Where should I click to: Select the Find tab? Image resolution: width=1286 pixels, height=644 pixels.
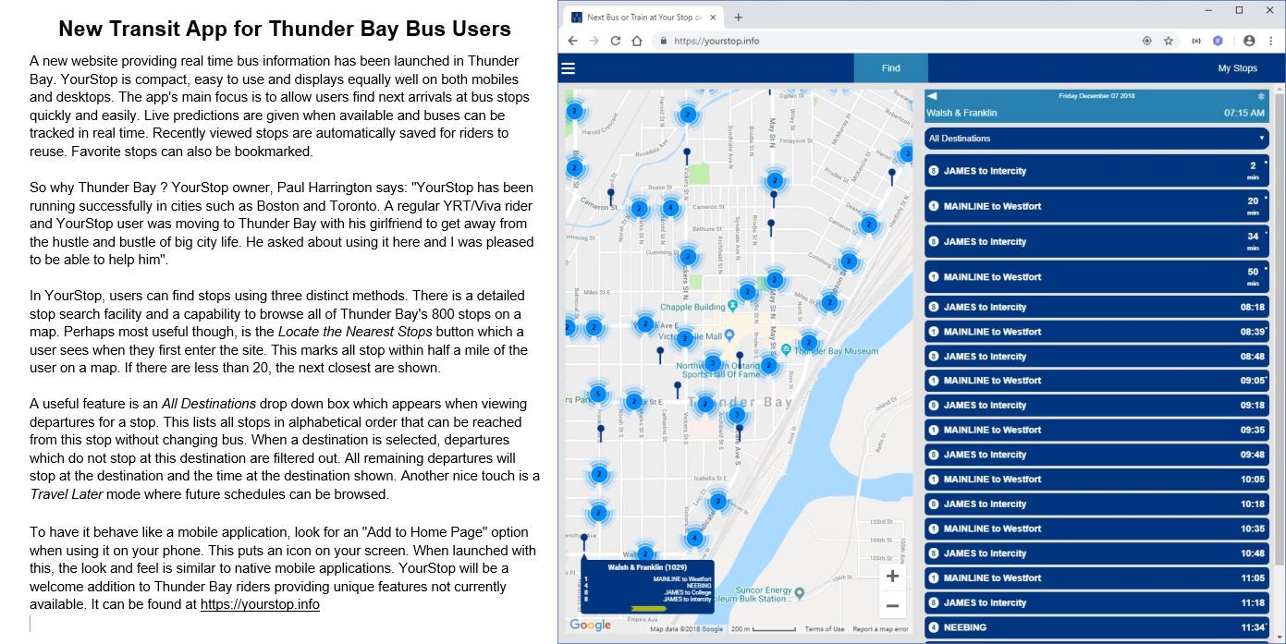tap(889, 67)
